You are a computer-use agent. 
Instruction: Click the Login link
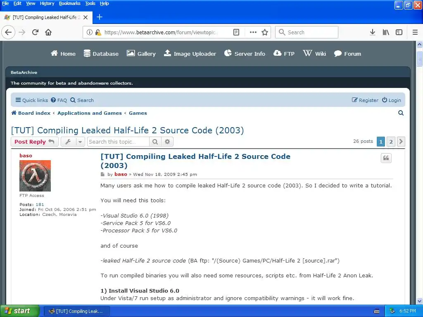[392, 100]
